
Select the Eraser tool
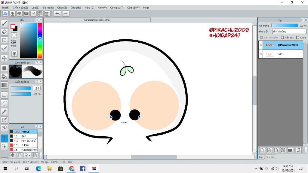[4, 32]
